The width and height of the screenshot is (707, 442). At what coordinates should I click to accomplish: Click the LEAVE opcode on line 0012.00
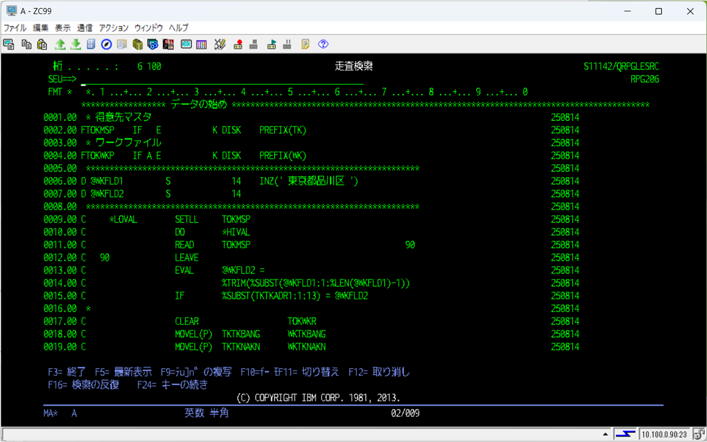187,257
